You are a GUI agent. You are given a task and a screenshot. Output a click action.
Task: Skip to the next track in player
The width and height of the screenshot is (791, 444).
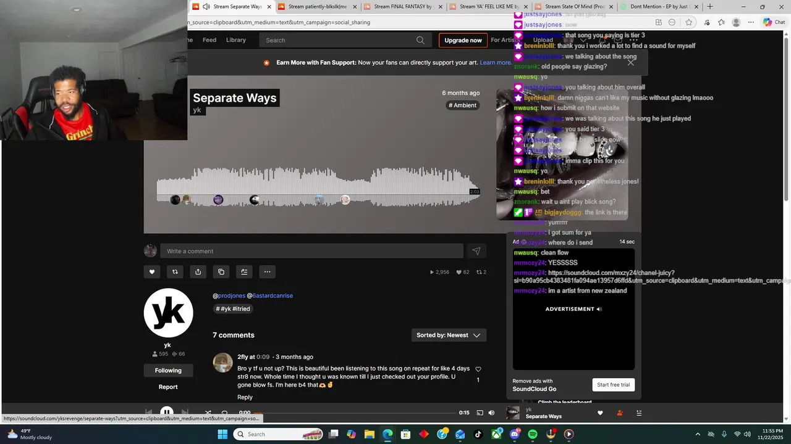pyautogui.click(x=185, y=413)
